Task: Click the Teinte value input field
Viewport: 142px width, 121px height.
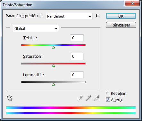Action: pos(77,38)
